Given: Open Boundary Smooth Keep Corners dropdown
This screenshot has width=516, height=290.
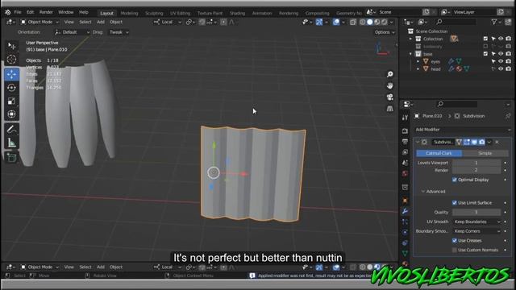Looking at the screenshot, I should (476, 231).
